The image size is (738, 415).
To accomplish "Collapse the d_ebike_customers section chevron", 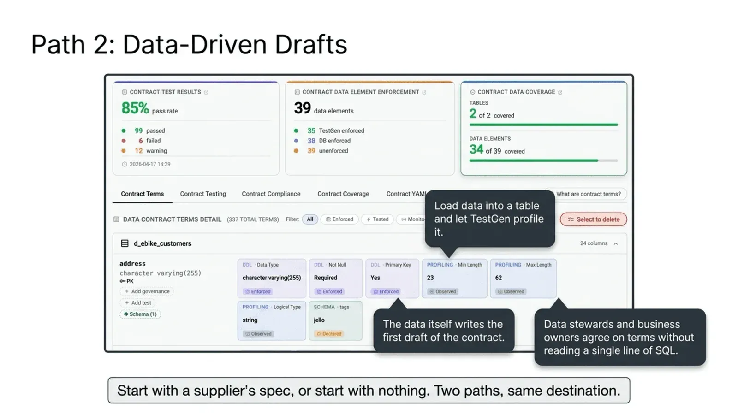I will [x=616, y=243].
